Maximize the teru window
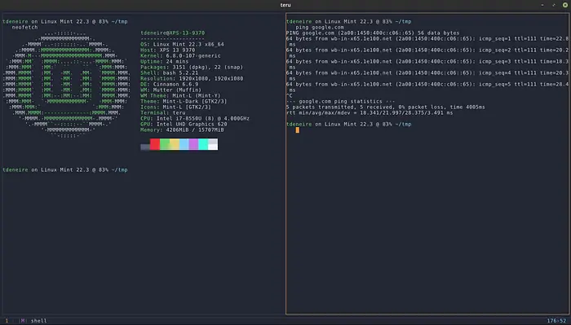Viewport: 571px width, 325px height. pos(554,5)
